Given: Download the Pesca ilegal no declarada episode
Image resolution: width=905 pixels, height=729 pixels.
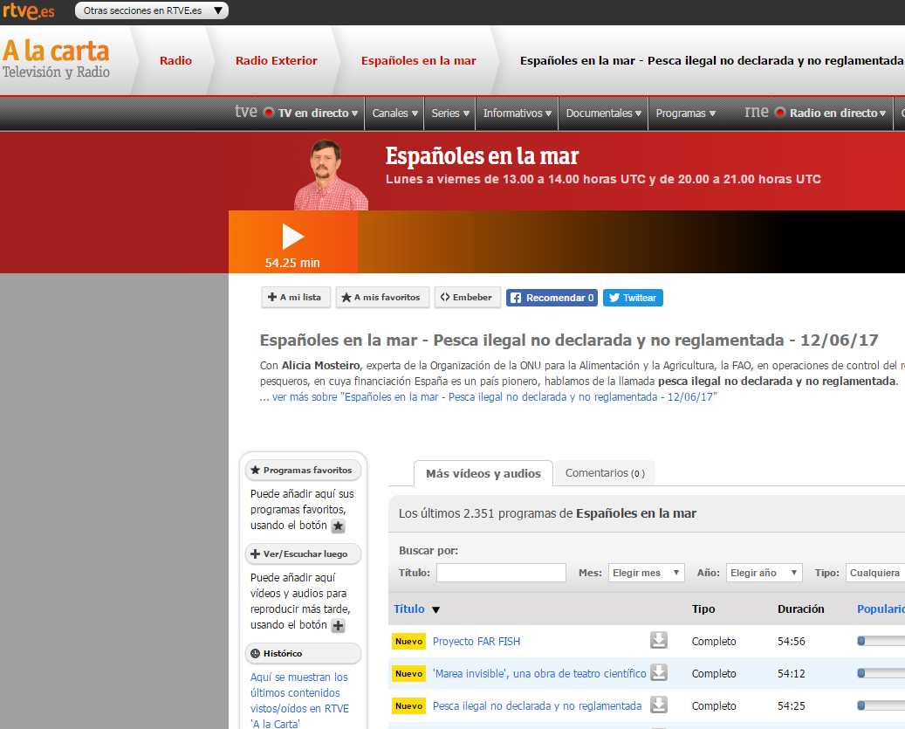Looking at the screenshot, I should (659, 705).
